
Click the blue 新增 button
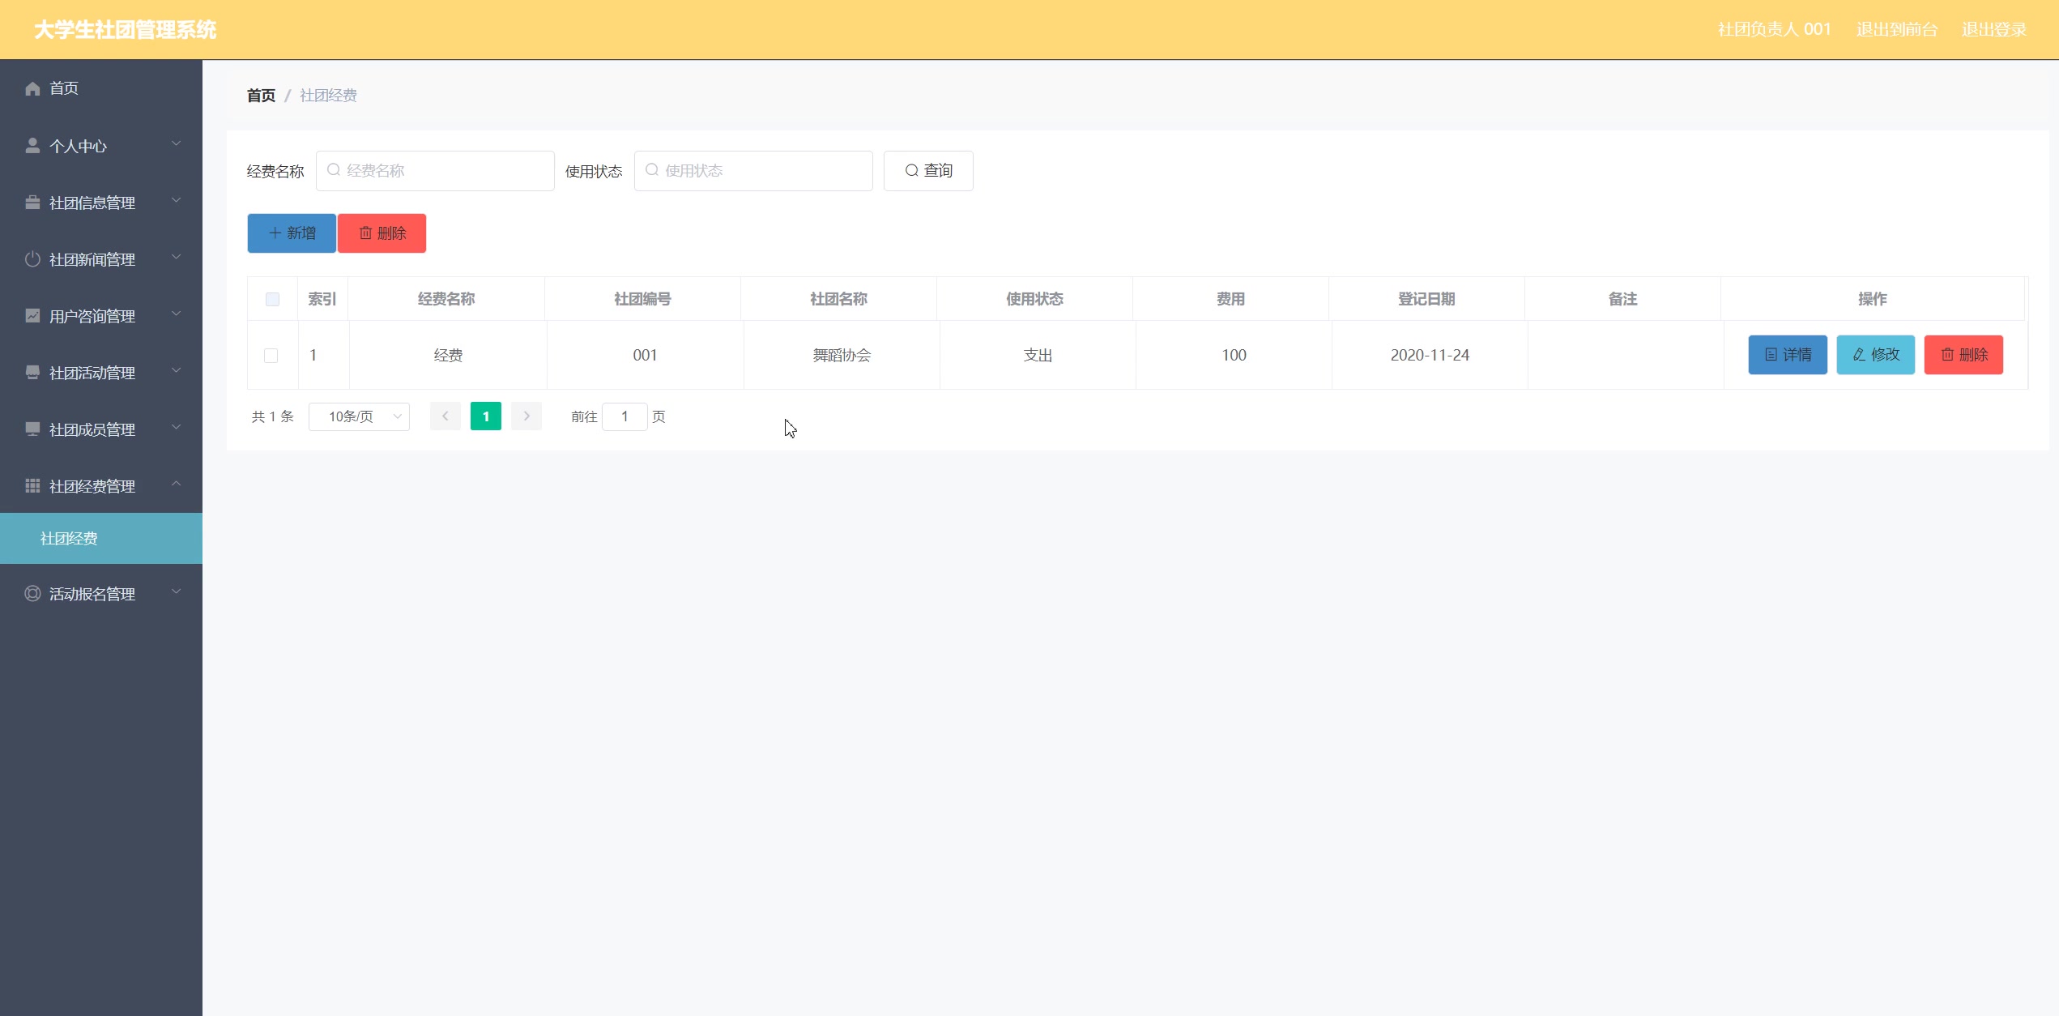click(292, 233)
